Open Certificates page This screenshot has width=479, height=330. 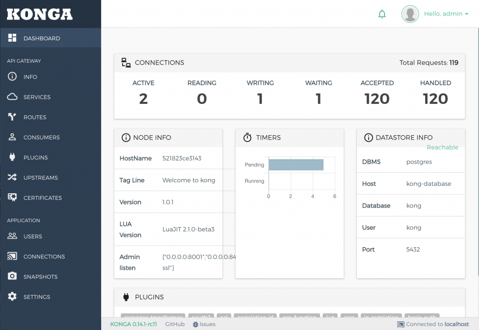(x=51, y=198)
